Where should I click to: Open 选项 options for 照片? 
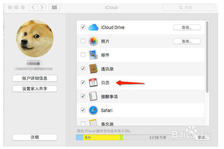[187, 41]
